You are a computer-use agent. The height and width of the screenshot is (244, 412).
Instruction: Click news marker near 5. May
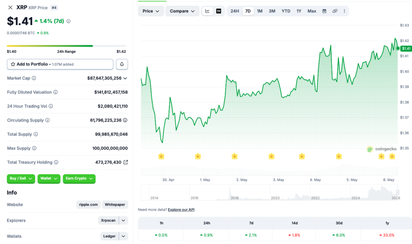[x=339, y=157]
